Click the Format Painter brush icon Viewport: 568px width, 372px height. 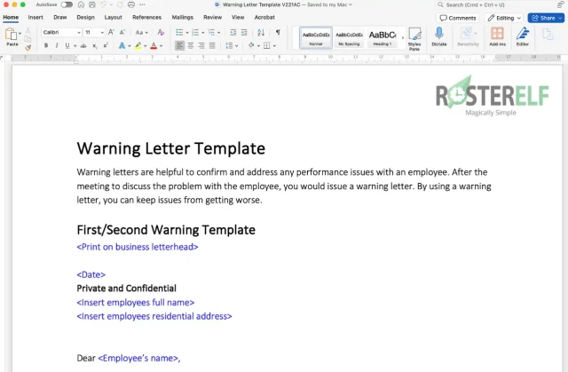(x=28, y=47)
